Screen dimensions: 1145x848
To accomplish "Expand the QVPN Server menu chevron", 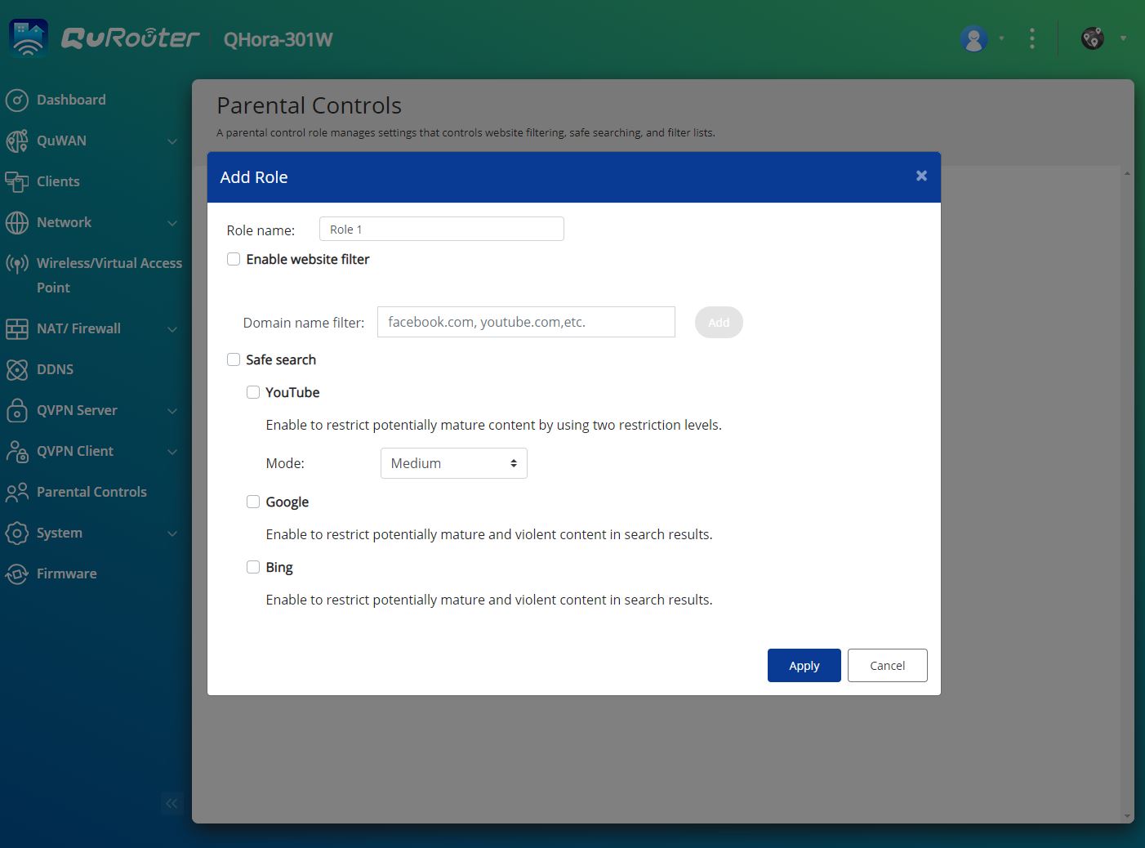I will pyautogui.click(x=172, y=411).
